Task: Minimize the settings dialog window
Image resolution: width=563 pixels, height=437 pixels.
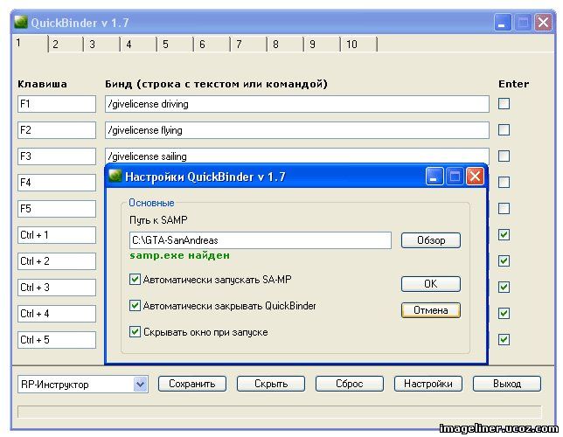Action: click(x=434, y=177)
